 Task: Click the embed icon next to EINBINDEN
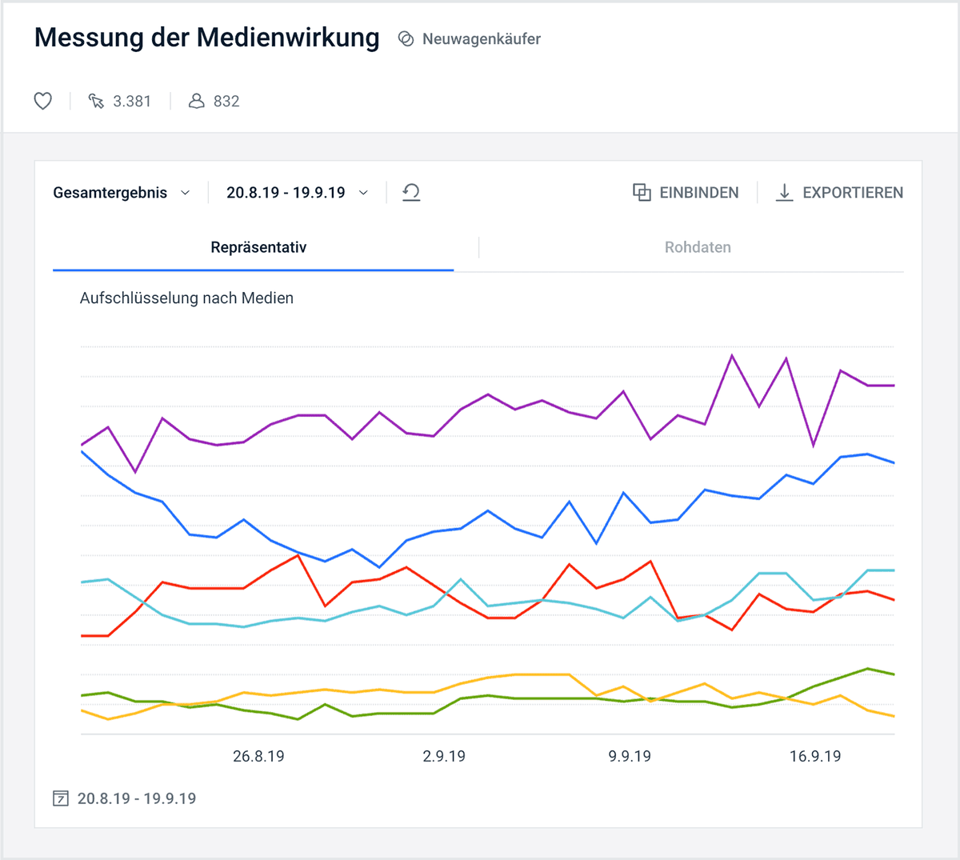(642, 192)
